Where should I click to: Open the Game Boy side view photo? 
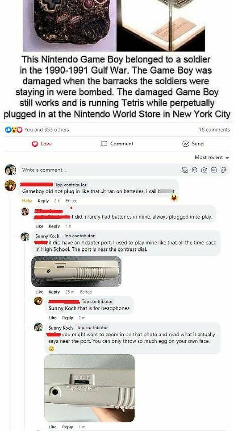click(76, 272)
